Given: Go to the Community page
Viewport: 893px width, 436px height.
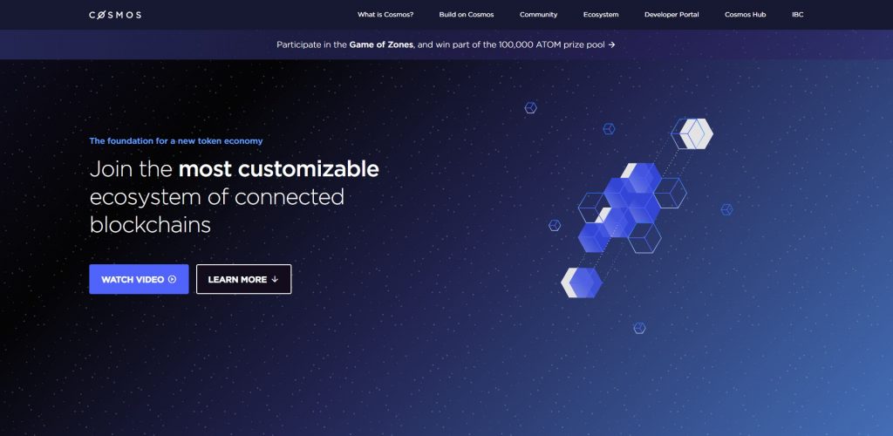Looking at the screenshot, I should (539, 15).
